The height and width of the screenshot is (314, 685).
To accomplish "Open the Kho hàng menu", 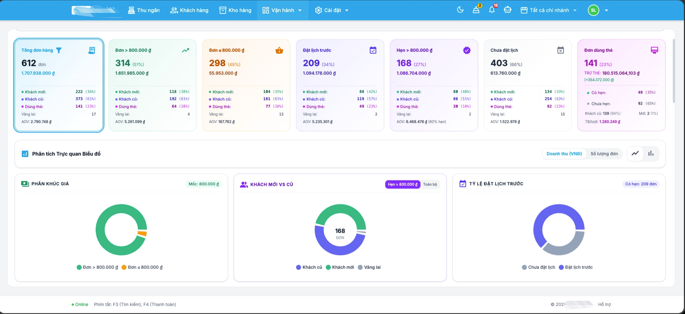I will [x=235, y=10].
